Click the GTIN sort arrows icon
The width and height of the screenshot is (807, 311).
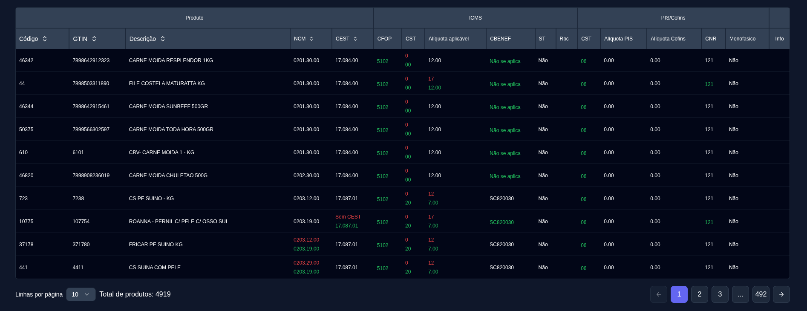[x=94, y=39]
